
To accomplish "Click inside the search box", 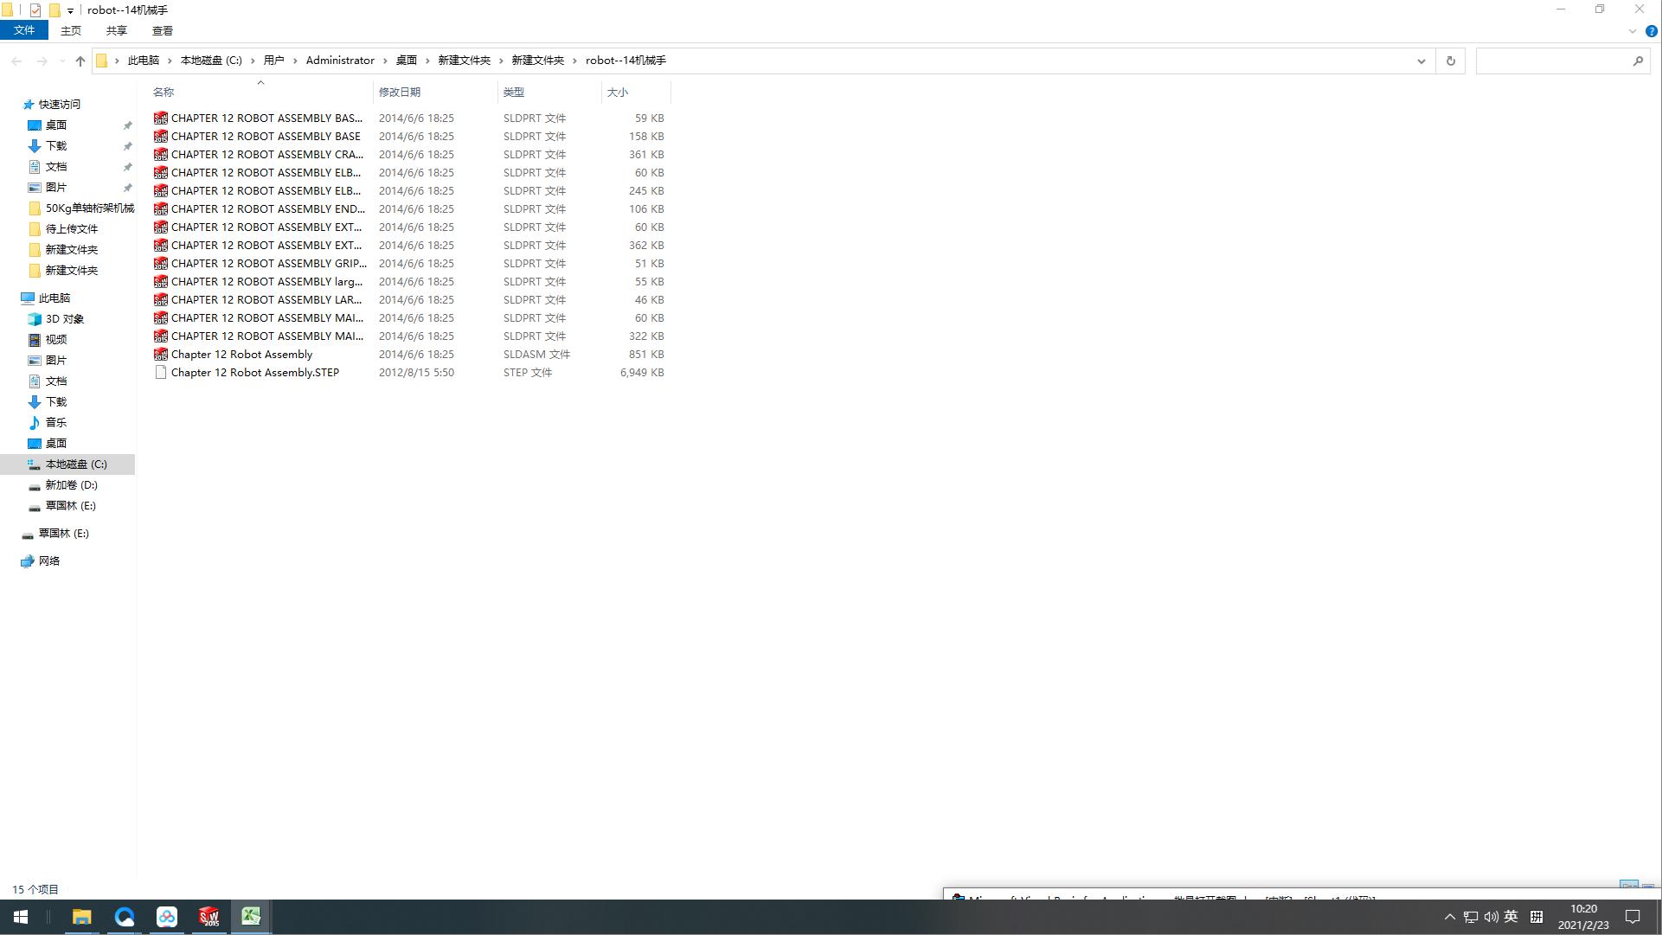I will coord(1557,61).
